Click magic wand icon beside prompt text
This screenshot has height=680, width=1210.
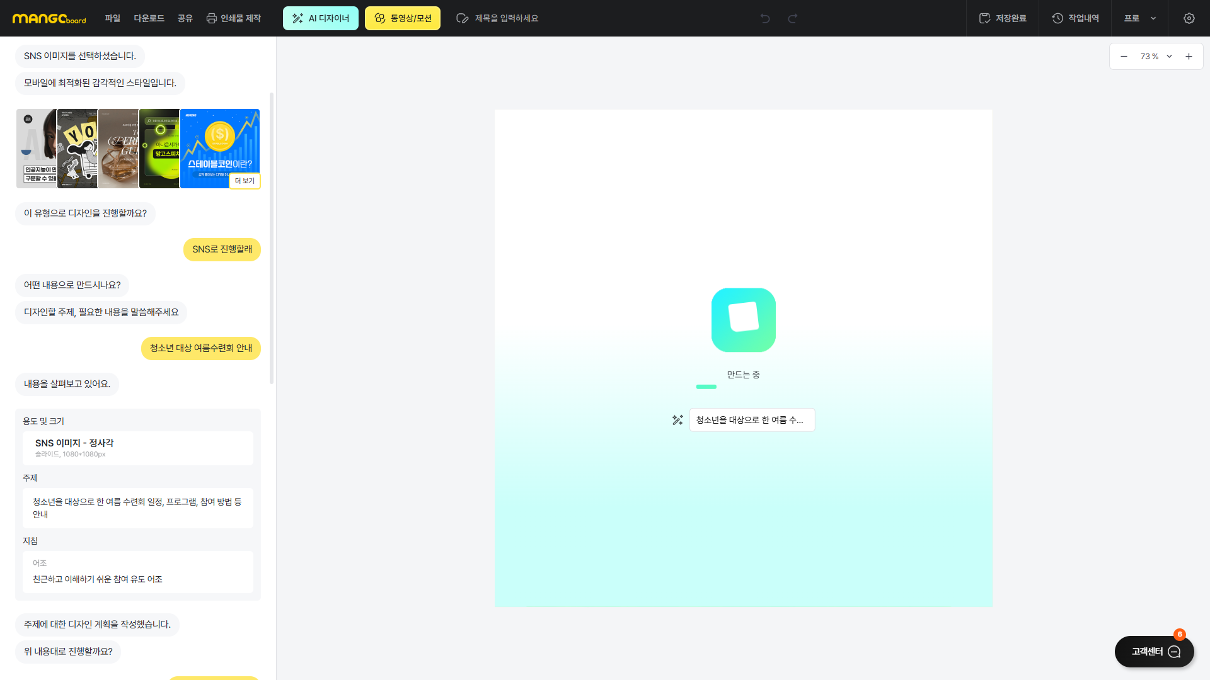(677, 420)
